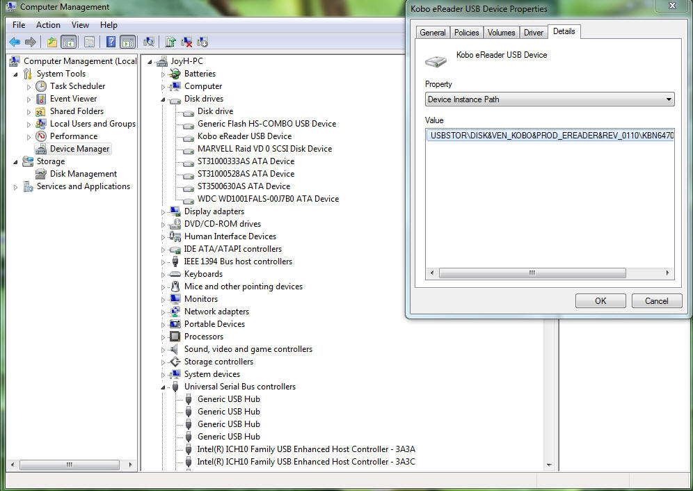Expand the Monitors category
Viewport: 693px width, 491px height.
(x=163, y=300)
